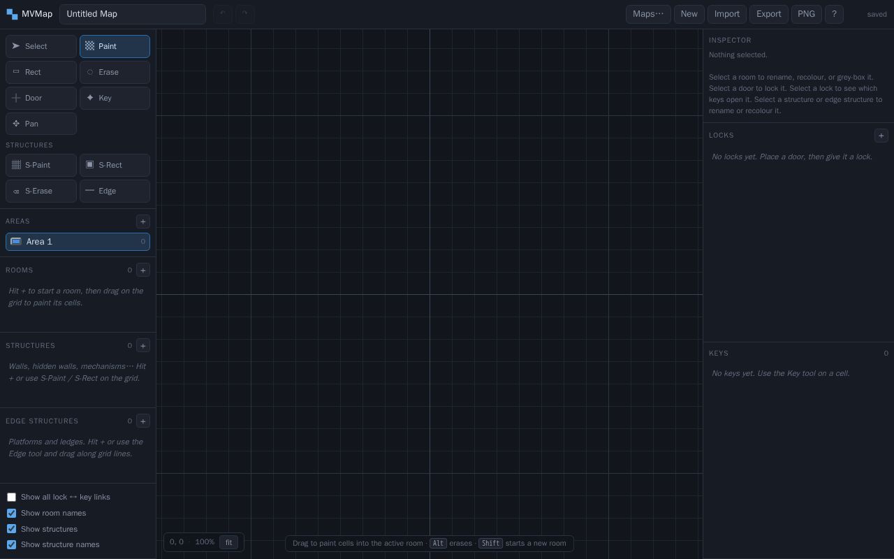
Task: Add a new area with plus button
Action: (x=143, y=222)
